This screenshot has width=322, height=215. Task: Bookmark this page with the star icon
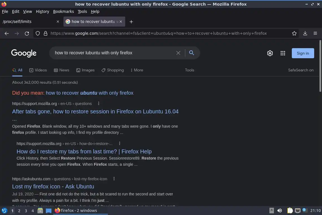[294, 33]
